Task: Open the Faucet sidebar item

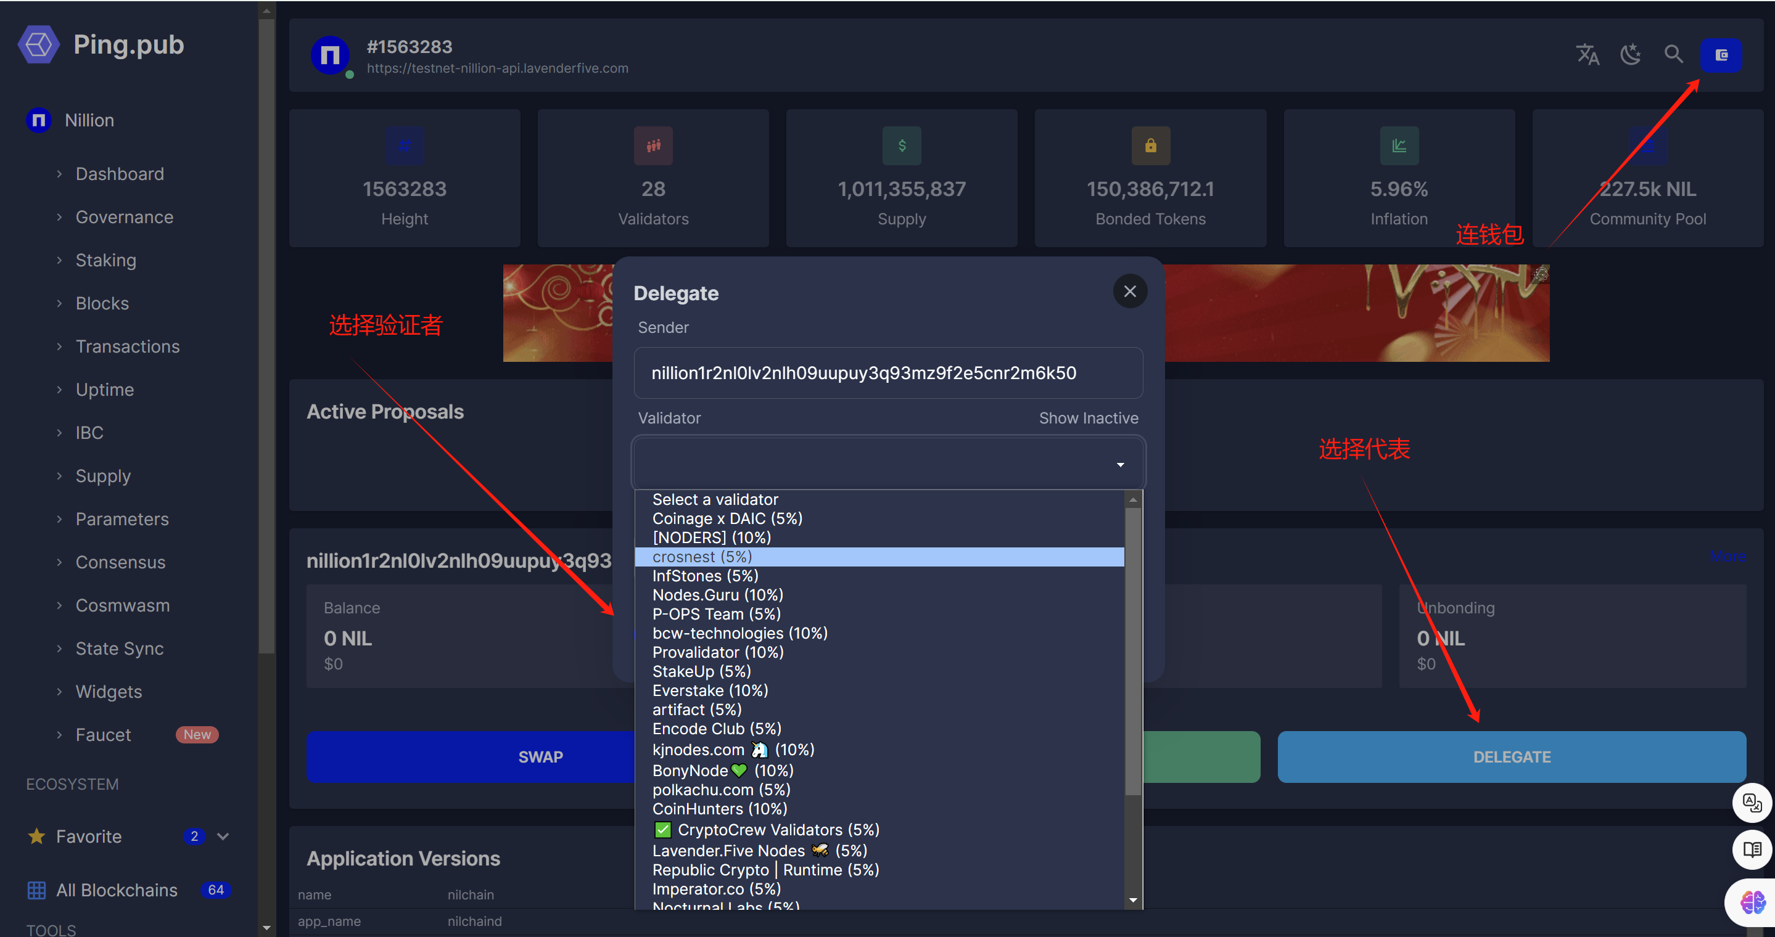Action: coord(104,735)
